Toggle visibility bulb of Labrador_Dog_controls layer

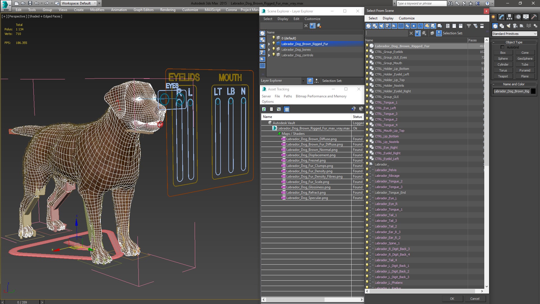pos(273,55)
